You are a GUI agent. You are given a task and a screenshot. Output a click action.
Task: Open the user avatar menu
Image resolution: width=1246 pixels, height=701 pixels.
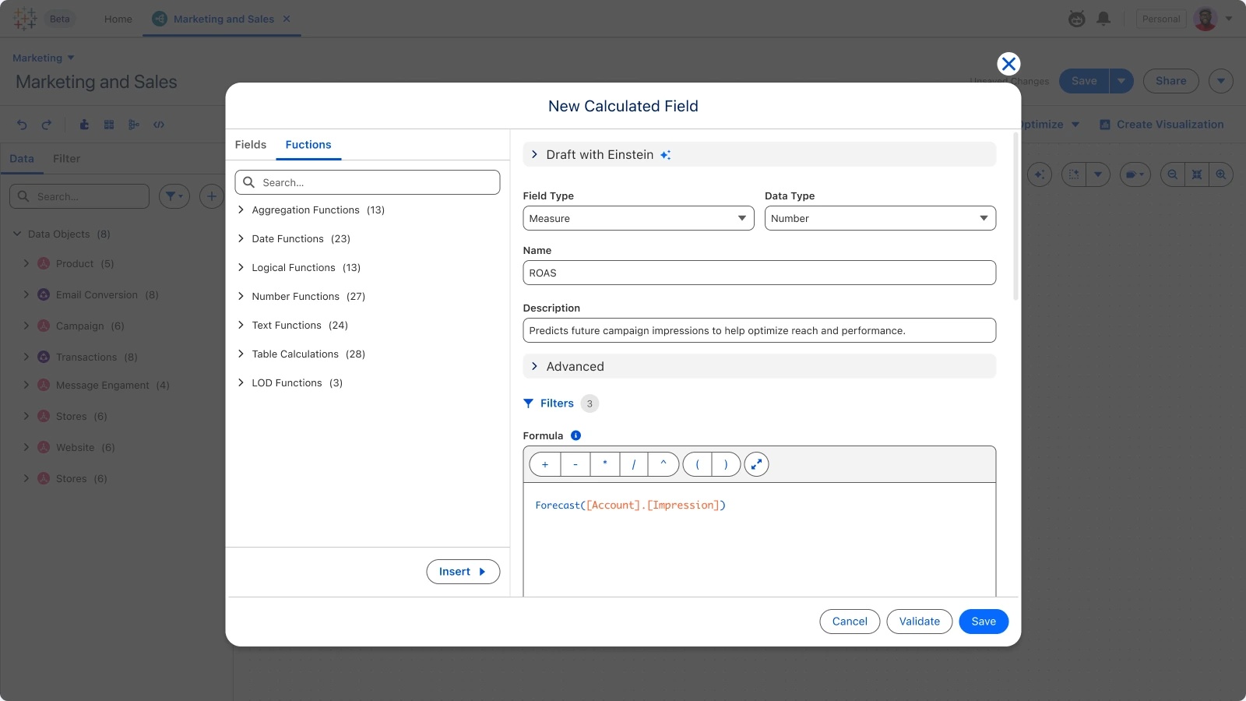point(1206,19)
